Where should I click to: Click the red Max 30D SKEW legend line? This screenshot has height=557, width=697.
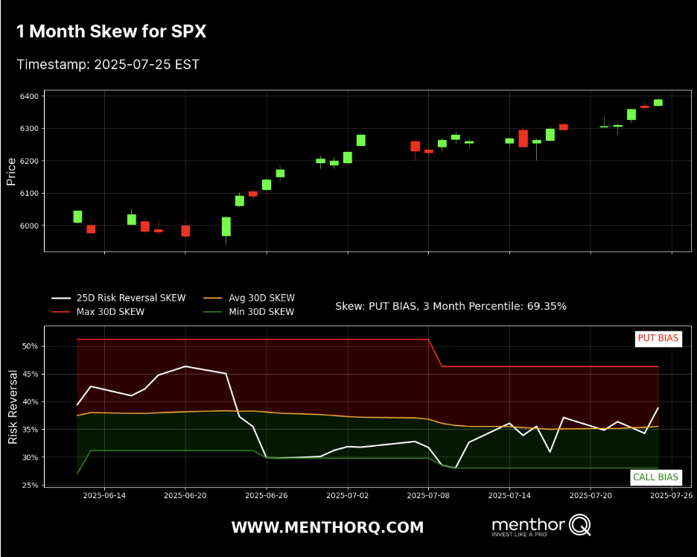[x=60, y=313]
